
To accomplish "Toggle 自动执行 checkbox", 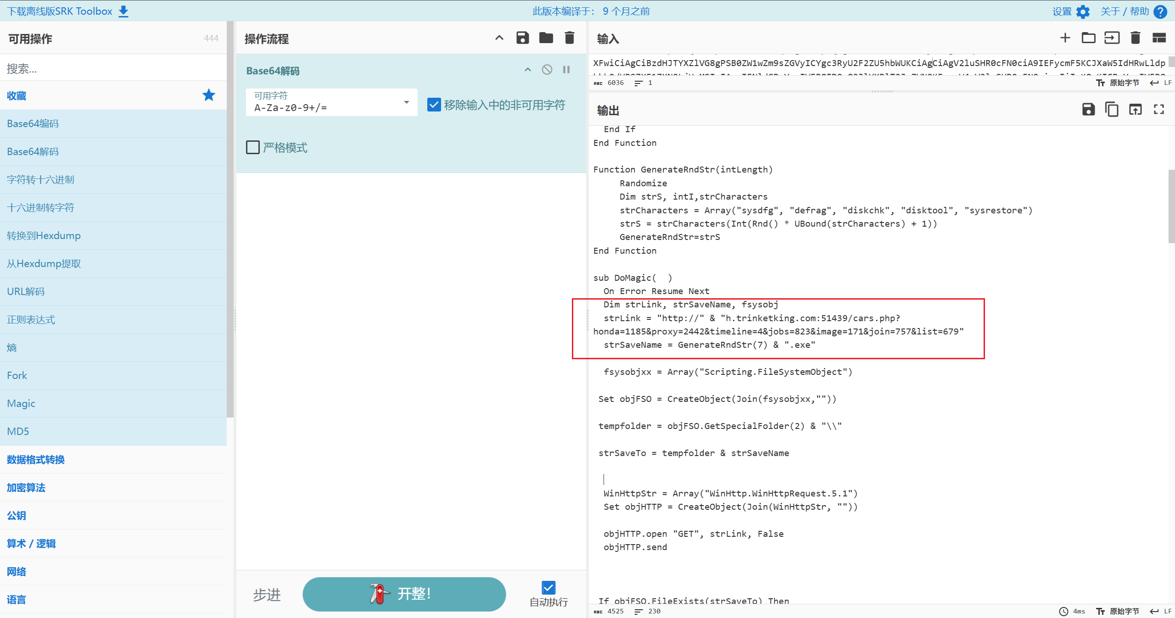I will point(548,587).
